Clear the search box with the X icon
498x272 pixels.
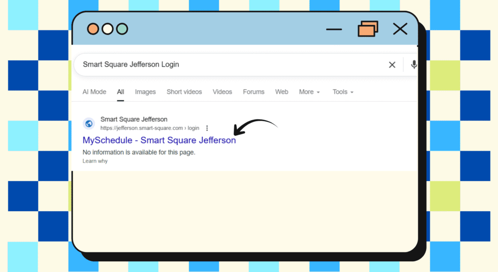[392, 65]
